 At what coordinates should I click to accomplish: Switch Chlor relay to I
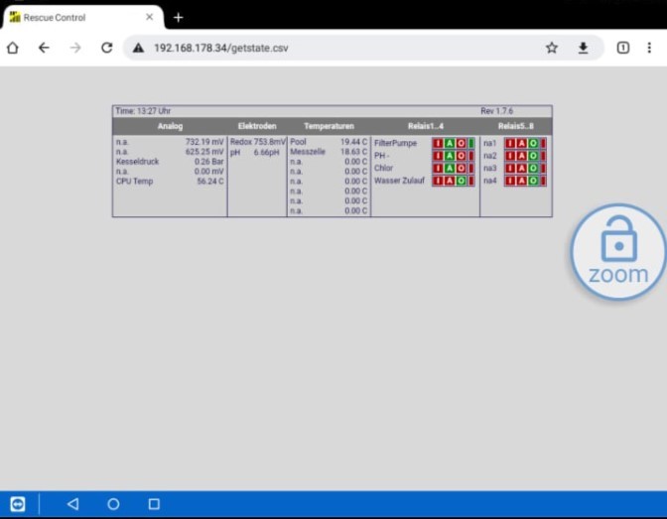pyautogui.click(x=438, y=168)
